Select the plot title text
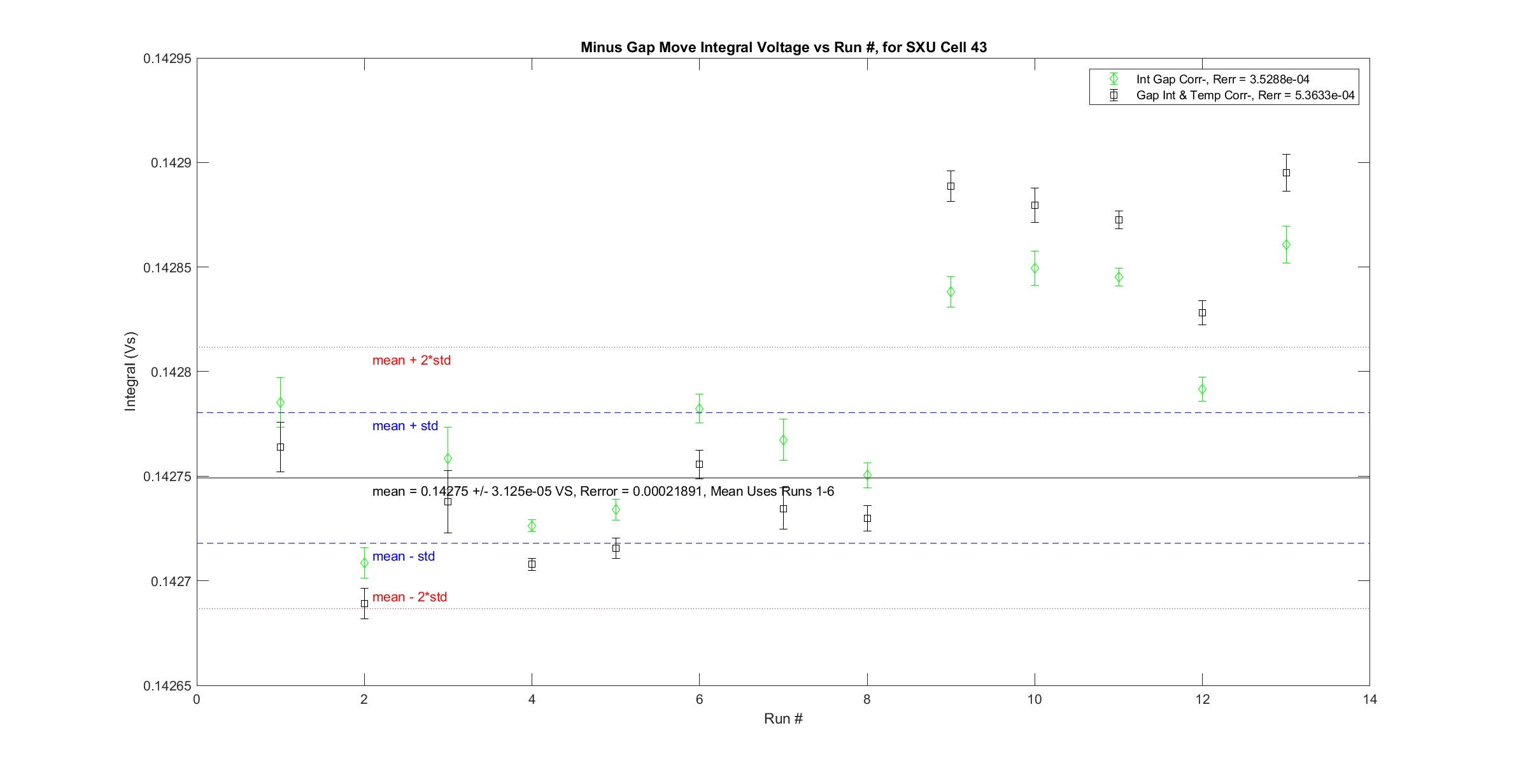The height and width of the screenshot is (770, 1514). pyautogui.click(x=783, y=48)
